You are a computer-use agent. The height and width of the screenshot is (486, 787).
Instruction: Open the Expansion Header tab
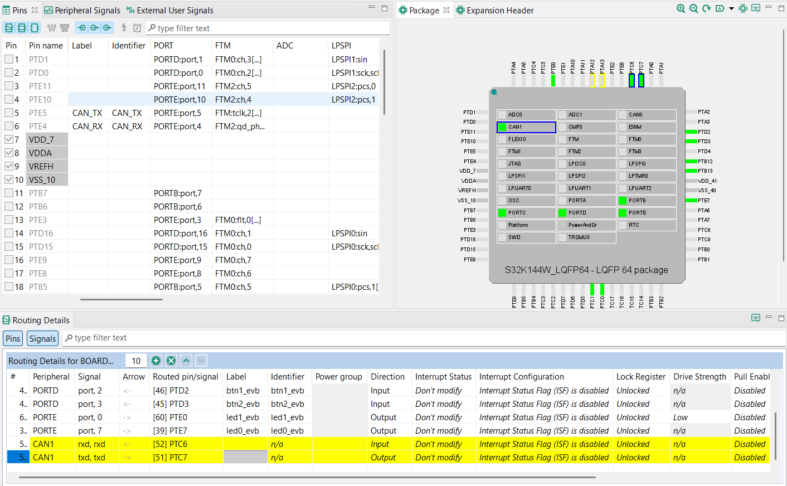point(494,10)
